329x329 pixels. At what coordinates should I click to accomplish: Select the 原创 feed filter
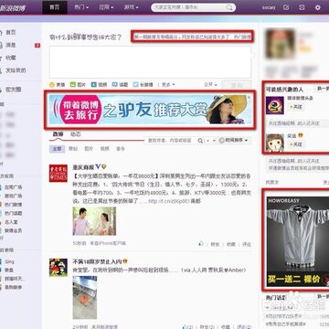[73, 149]
